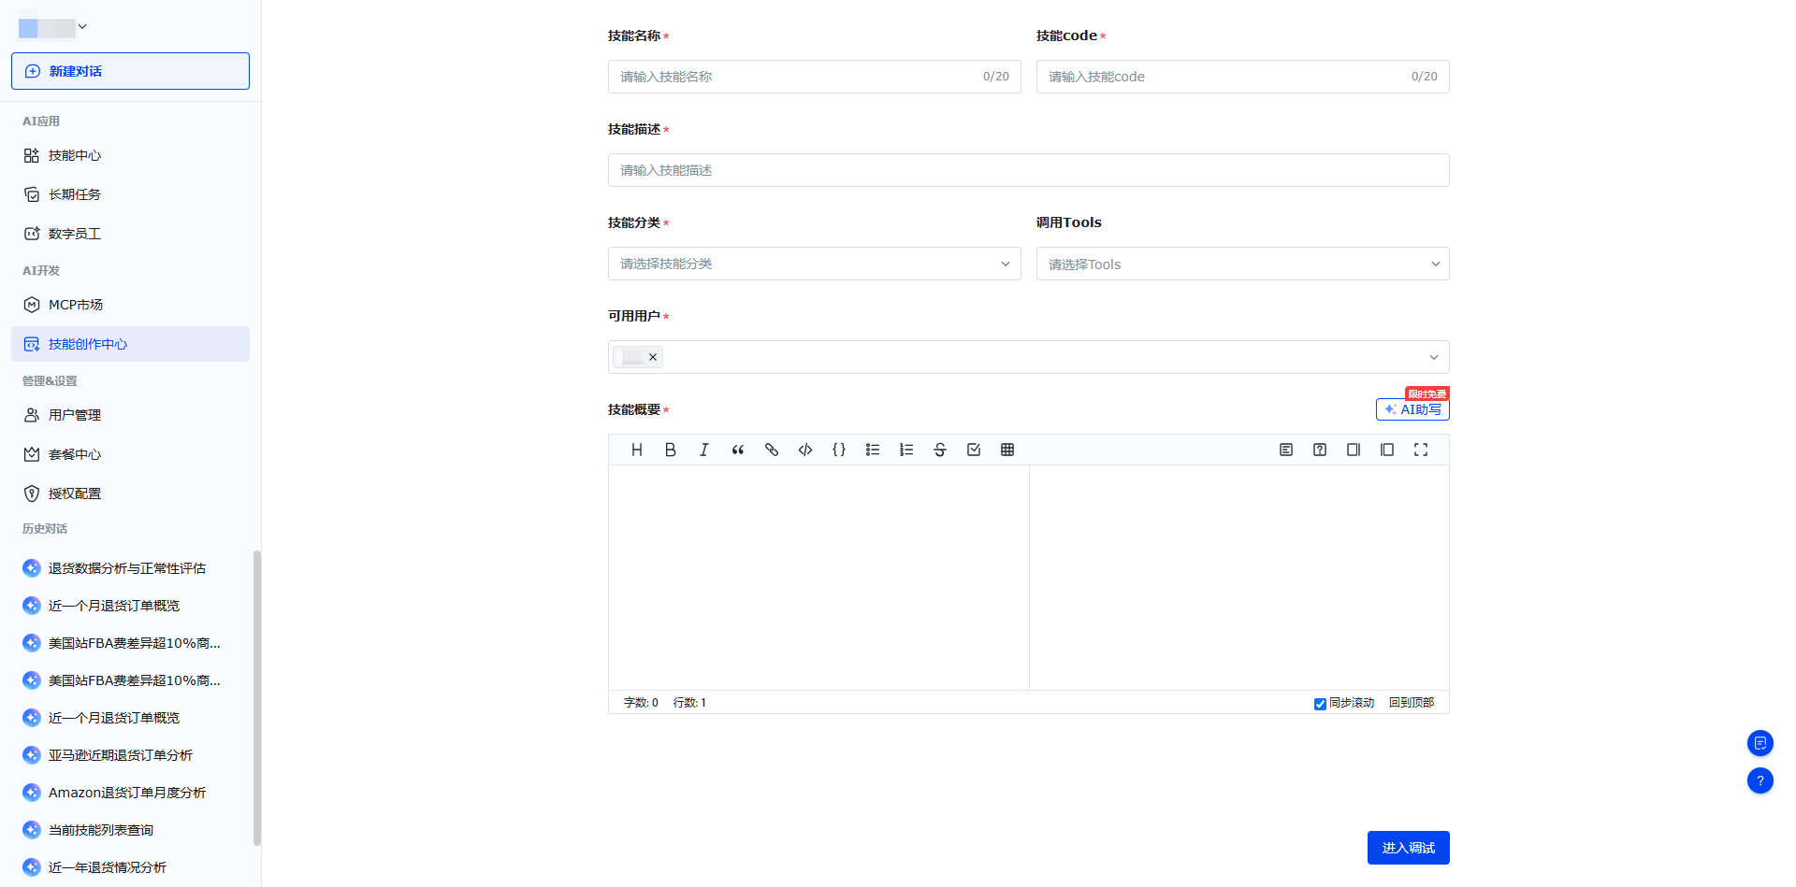
Task: Open history chat 近一年退货情况分析
Action: tap(131, 867)
